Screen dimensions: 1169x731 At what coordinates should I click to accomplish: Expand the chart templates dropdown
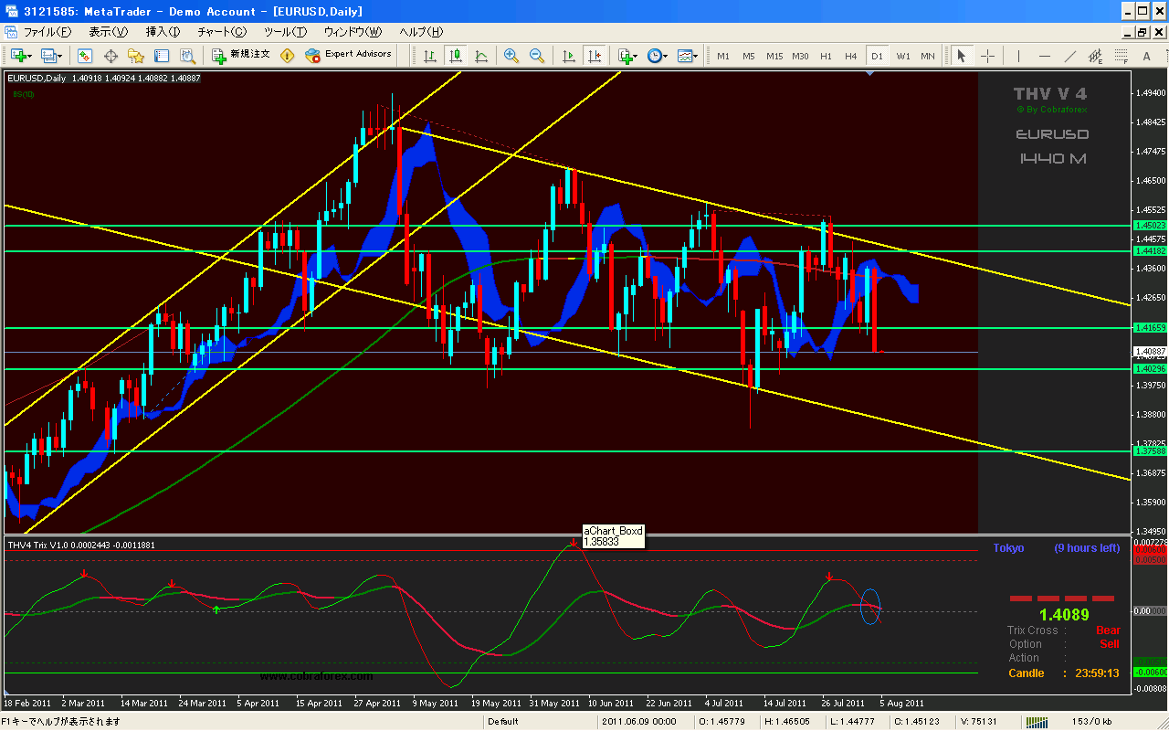click(688, 56)
